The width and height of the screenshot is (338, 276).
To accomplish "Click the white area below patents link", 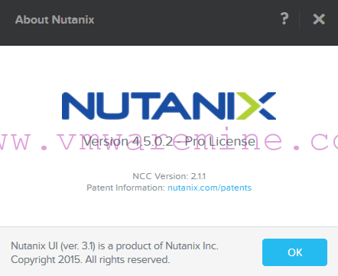I will point(169,210).
